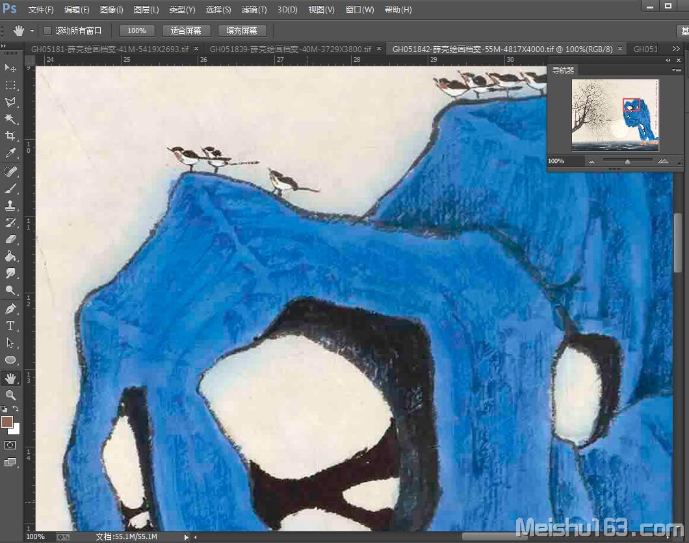Select the Dodge tool

tap(10, 290)
